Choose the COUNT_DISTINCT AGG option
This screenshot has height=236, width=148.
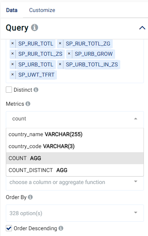click(75, 170)
